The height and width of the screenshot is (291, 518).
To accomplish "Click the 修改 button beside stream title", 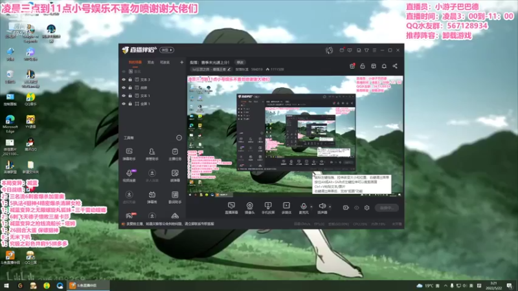I will click(240, 62).
